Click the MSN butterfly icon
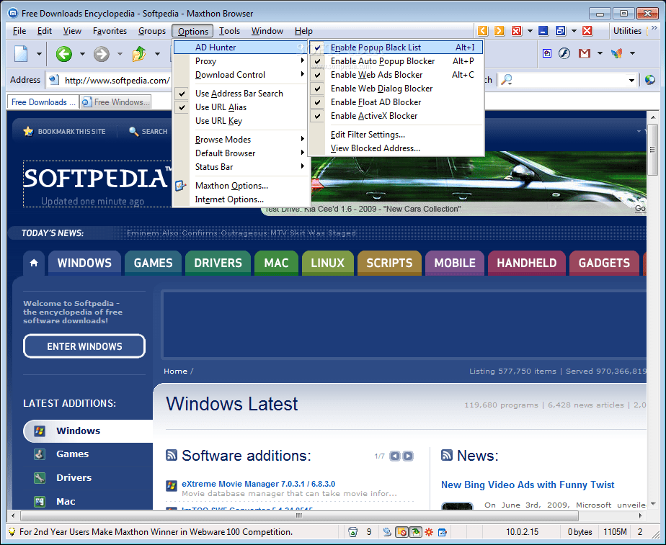Image resolution: width=666 pixels, height=545 pixels. point(617,53)
